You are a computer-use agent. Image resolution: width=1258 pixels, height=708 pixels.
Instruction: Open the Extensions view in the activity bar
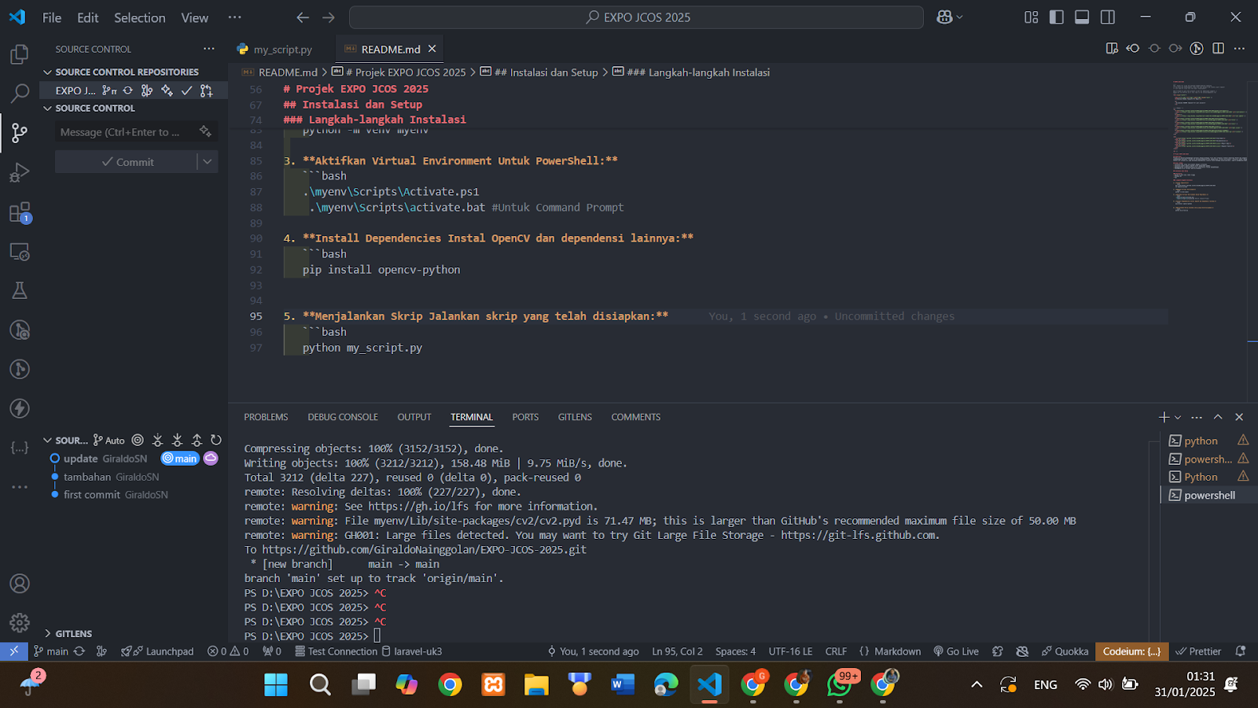pos(20,212)
